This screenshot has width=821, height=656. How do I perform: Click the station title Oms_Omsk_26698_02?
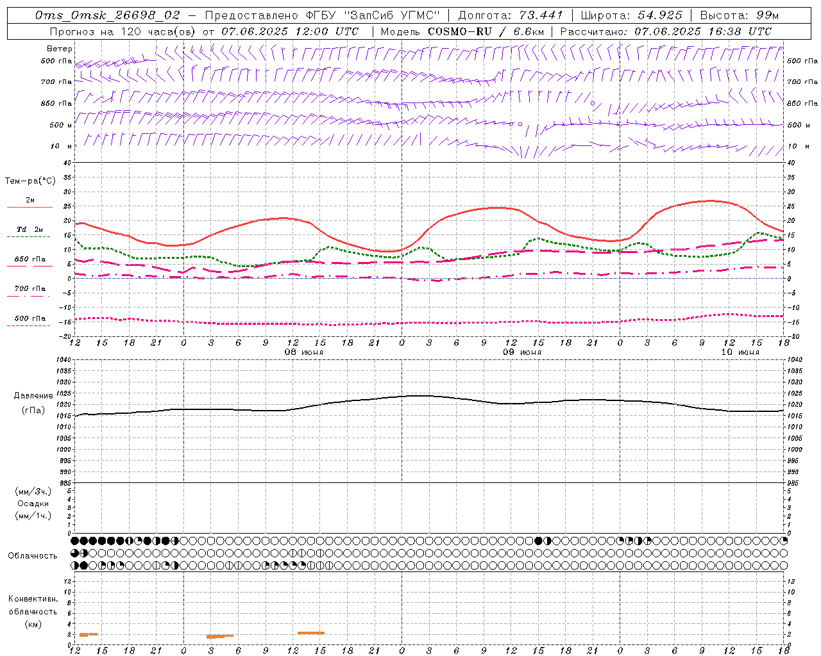[108, 15]
